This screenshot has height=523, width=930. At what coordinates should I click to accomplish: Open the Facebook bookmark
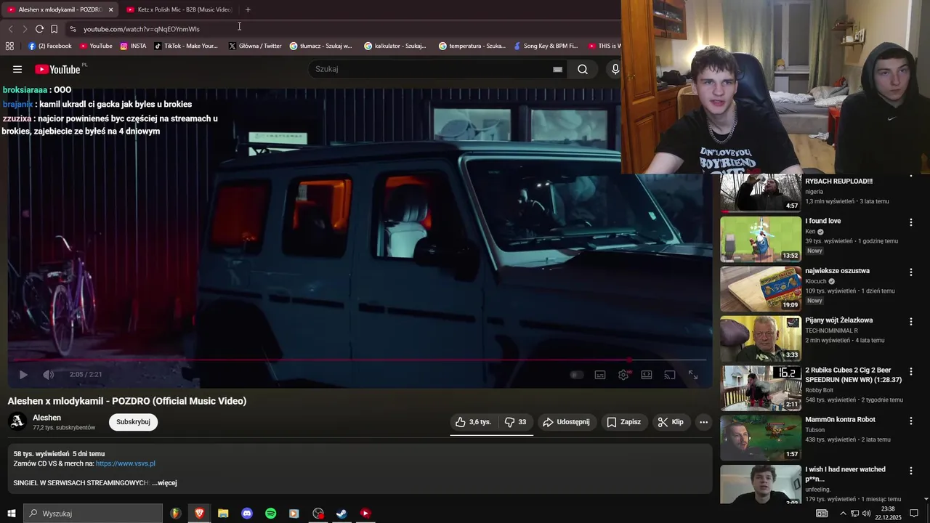pos(49,46)
